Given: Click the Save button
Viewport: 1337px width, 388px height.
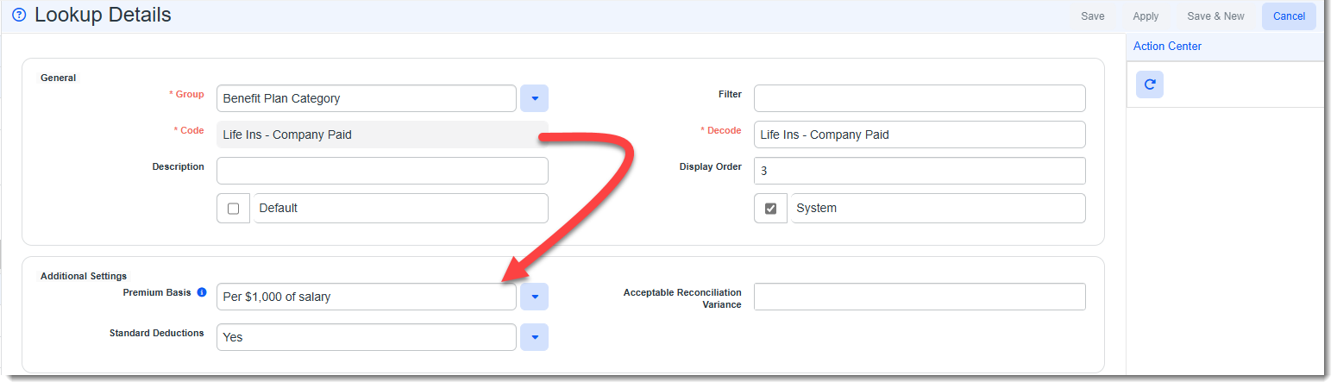Looking at the screenshot, I should tap(1092, 16).
